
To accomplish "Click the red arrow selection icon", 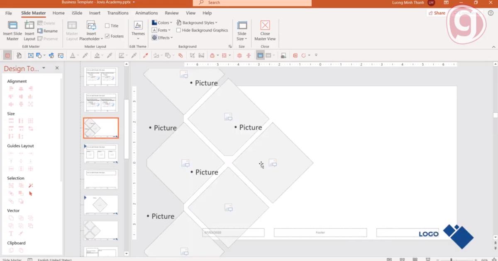I will (30, 193).
